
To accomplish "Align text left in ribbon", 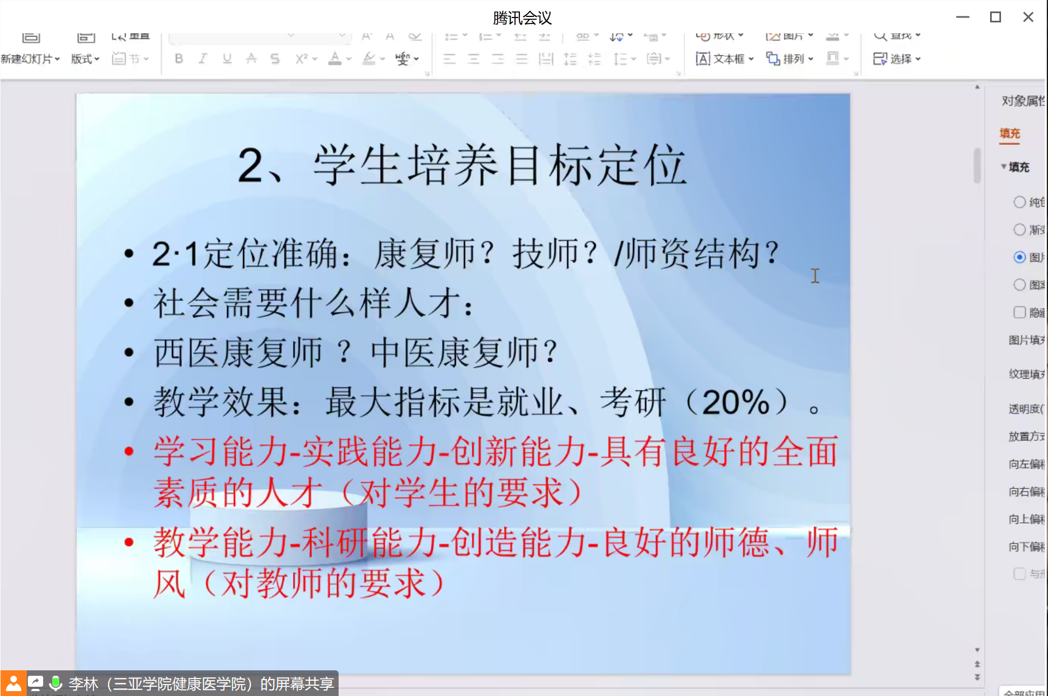I will click(449, 58).
